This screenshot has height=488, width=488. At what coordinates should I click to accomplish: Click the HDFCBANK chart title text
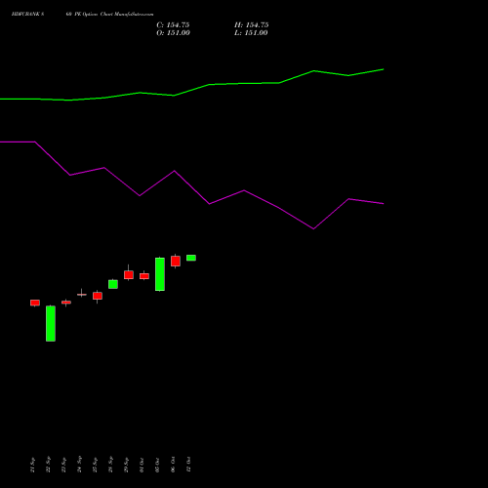pos(82,15)
